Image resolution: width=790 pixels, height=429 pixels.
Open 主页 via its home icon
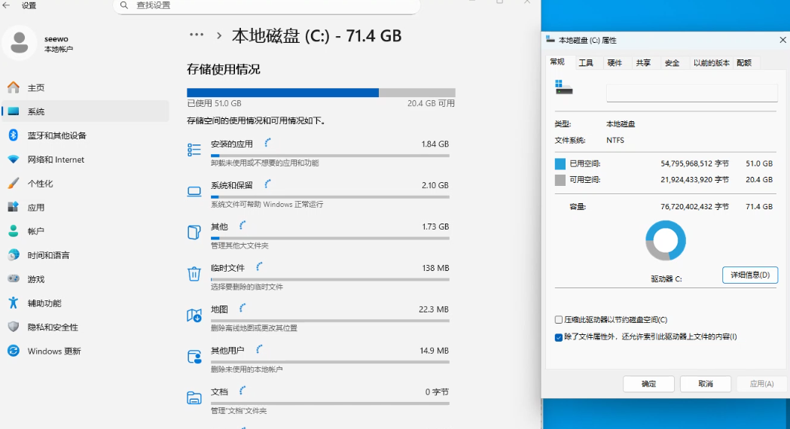coord(14,87)
